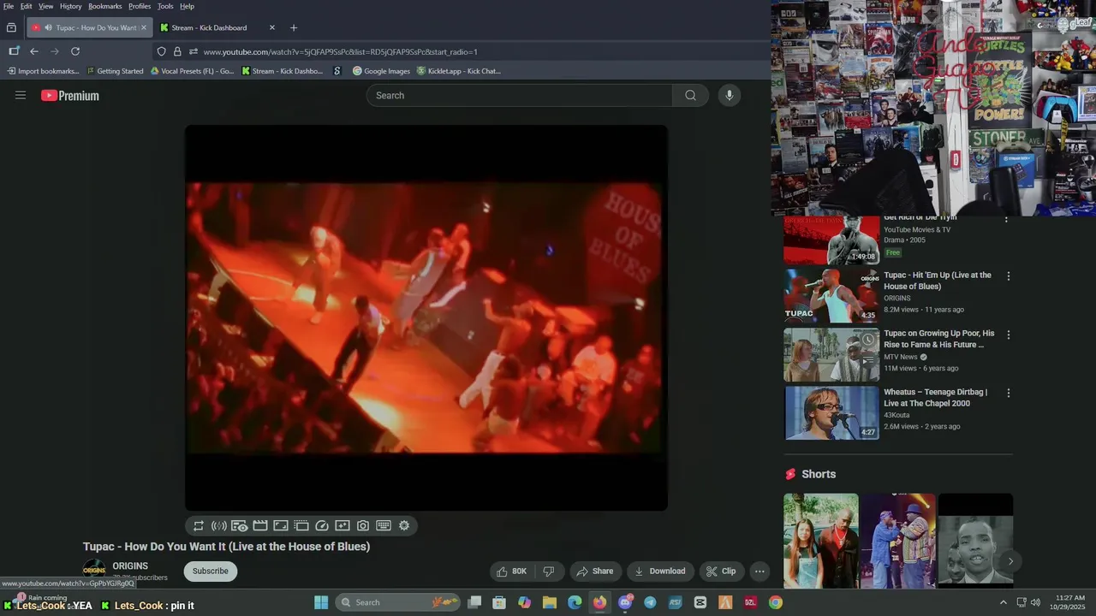Image resolution: width=1096 pixels, height=616 pixels.
Task: Toggle the loop icon under the video
Action: point(199,526)
